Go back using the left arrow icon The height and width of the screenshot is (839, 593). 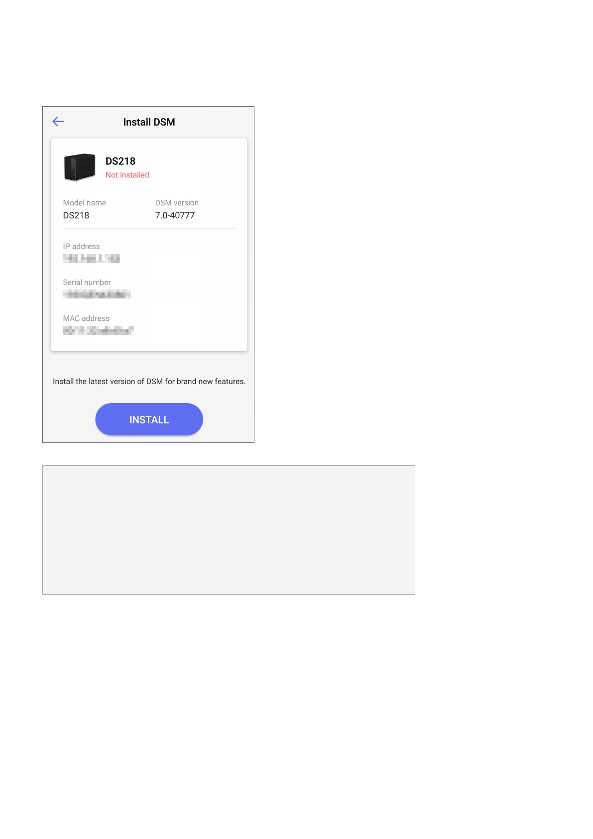click(58, 122)
